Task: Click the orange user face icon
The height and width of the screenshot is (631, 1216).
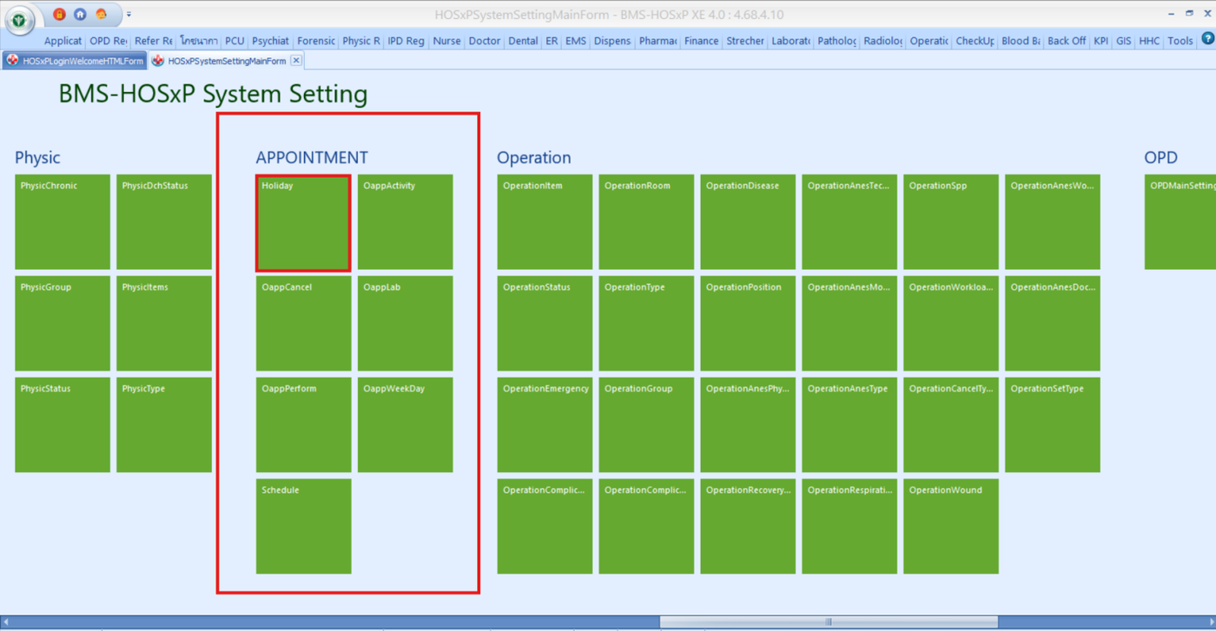Action: (x=101, y=14)
